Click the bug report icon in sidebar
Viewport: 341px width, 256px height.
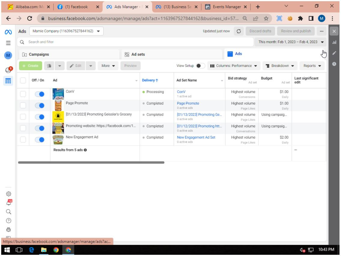[x=8, y=230]
